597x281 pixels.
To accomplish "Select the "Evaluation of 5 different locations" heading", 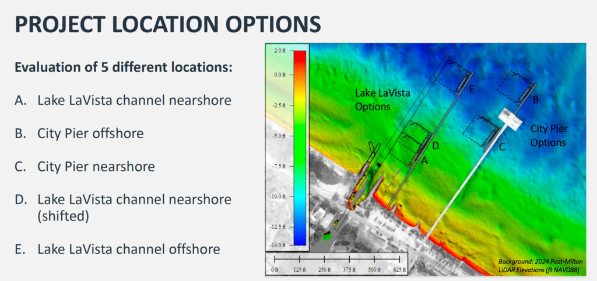I will [x=124, y=67].
